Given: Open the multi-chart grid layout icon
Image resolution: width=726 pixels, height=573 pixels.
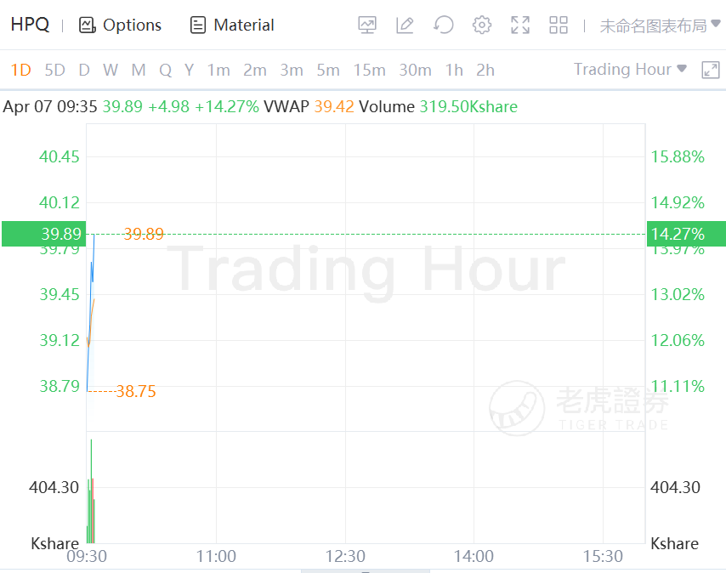Looking at the screenshot, I should pos(559,26).
